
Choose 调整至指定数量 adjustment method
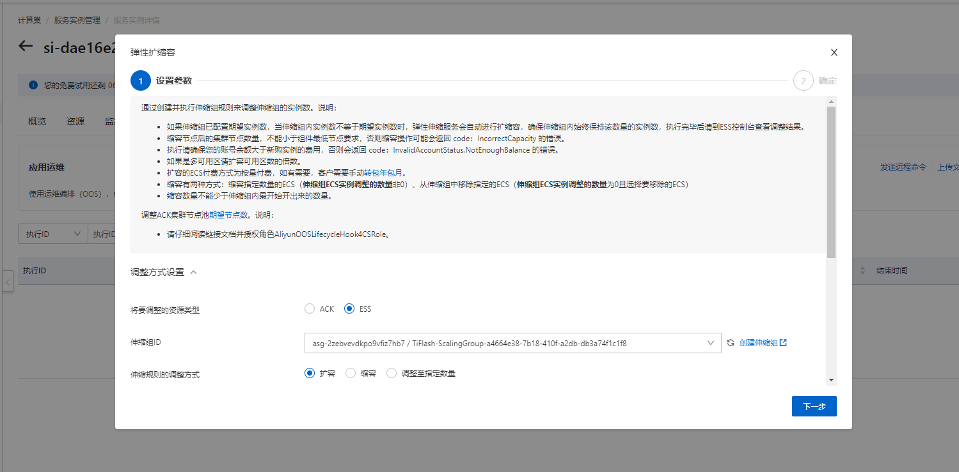point(392,373)
